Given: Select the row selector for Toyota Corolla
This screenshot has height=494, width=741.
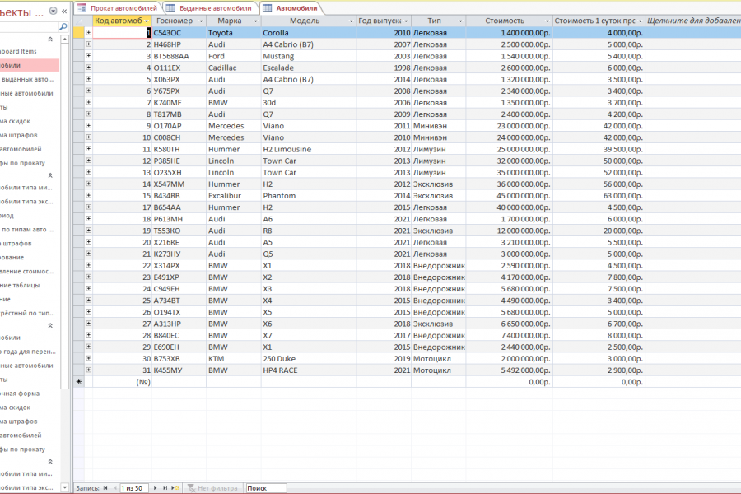Looking at the screenshot, I should [x=79, y=33].
